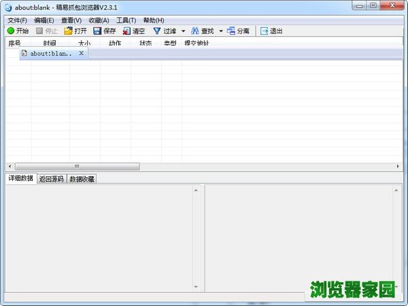Open the 查看(V) menu

tap(71, 20)
